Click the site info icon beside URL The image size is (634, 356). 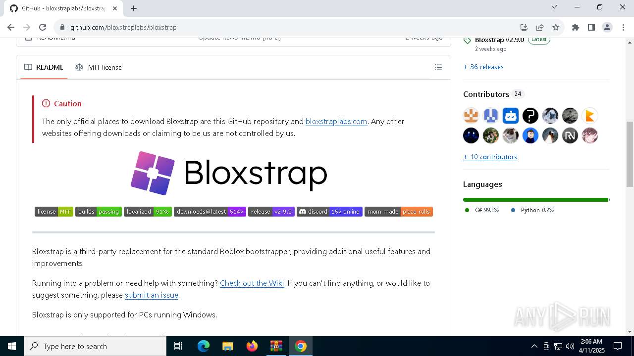pyautogui.click(x=62, y=27)
